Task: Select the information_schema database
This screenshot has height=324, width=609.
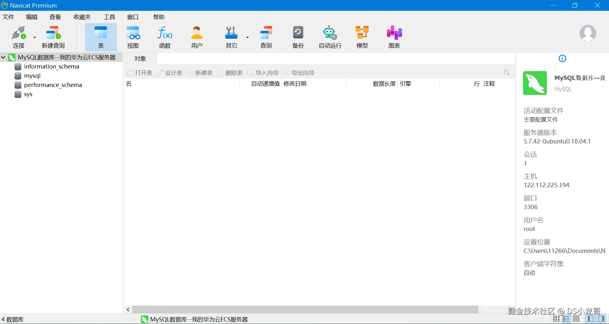Action: point(52,67)
